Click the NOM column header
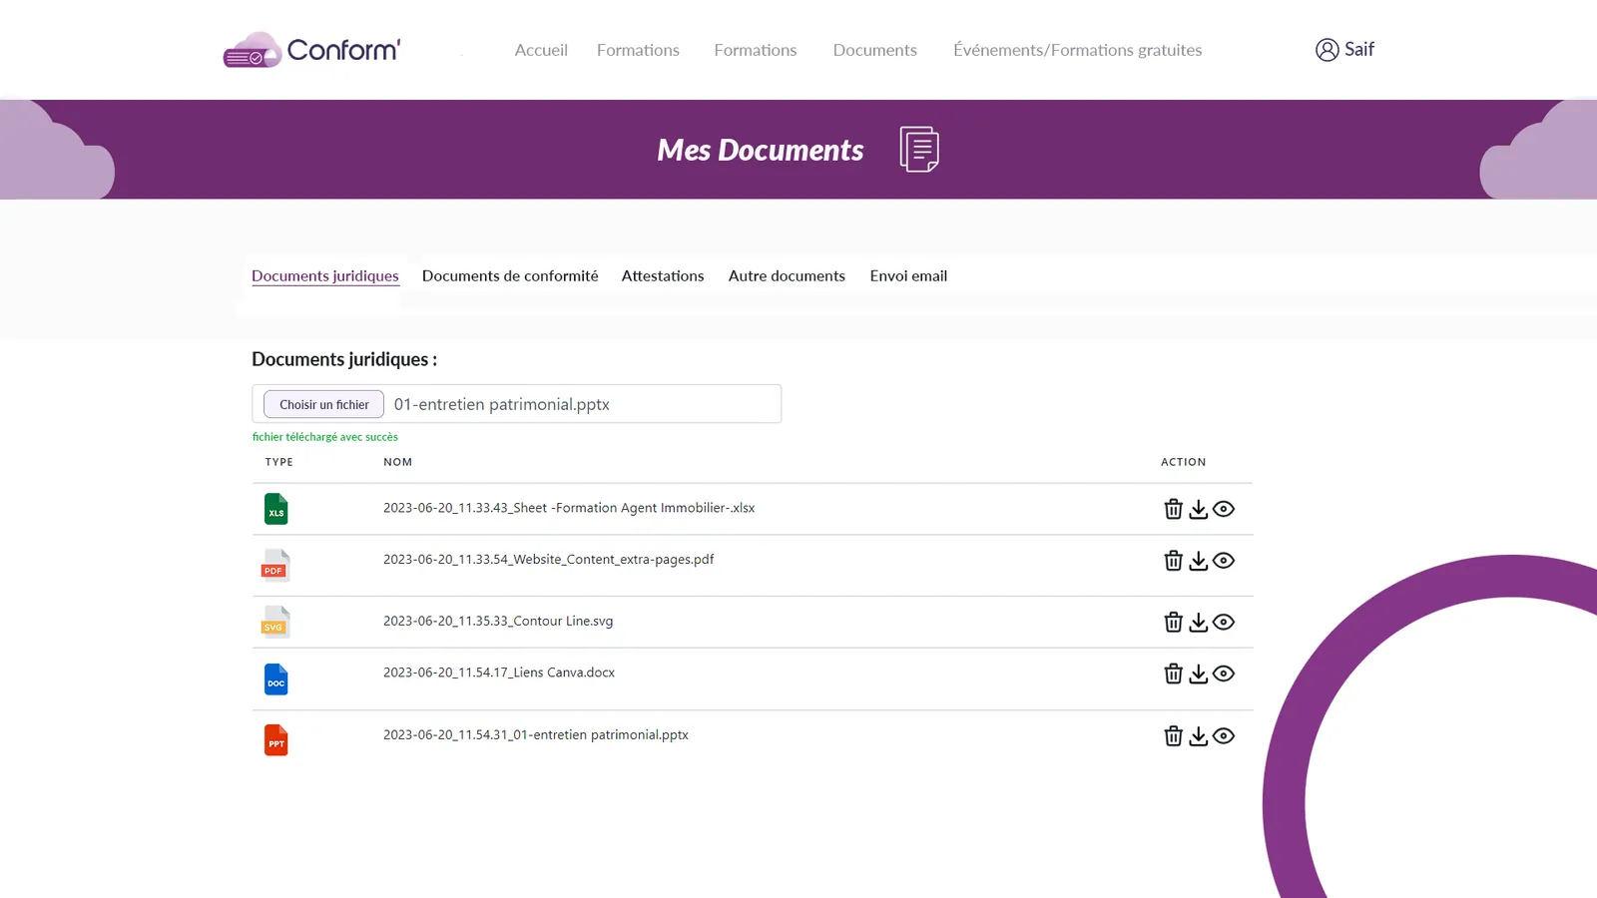 coord(398,462)
